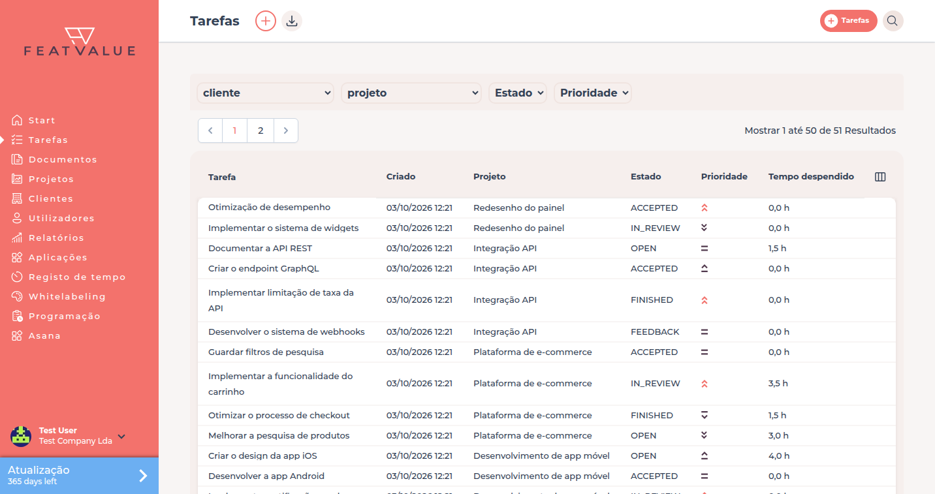935x494 pixels.
Task: Click the Projetos icon in sidebar
Action: pyautogui.click(x=17, y=179)
